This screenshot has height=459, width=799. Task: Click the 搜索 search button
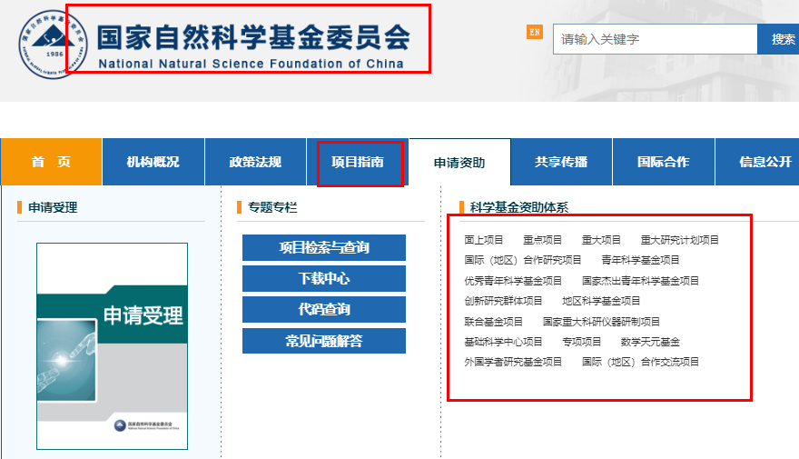coord(780,39)
